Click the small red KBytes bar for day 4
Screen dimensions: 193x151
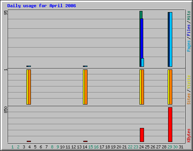[29, 141]
